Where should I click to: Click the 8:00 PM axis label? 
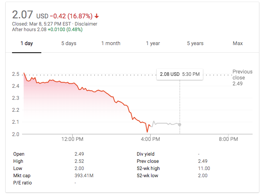point(229,139)
